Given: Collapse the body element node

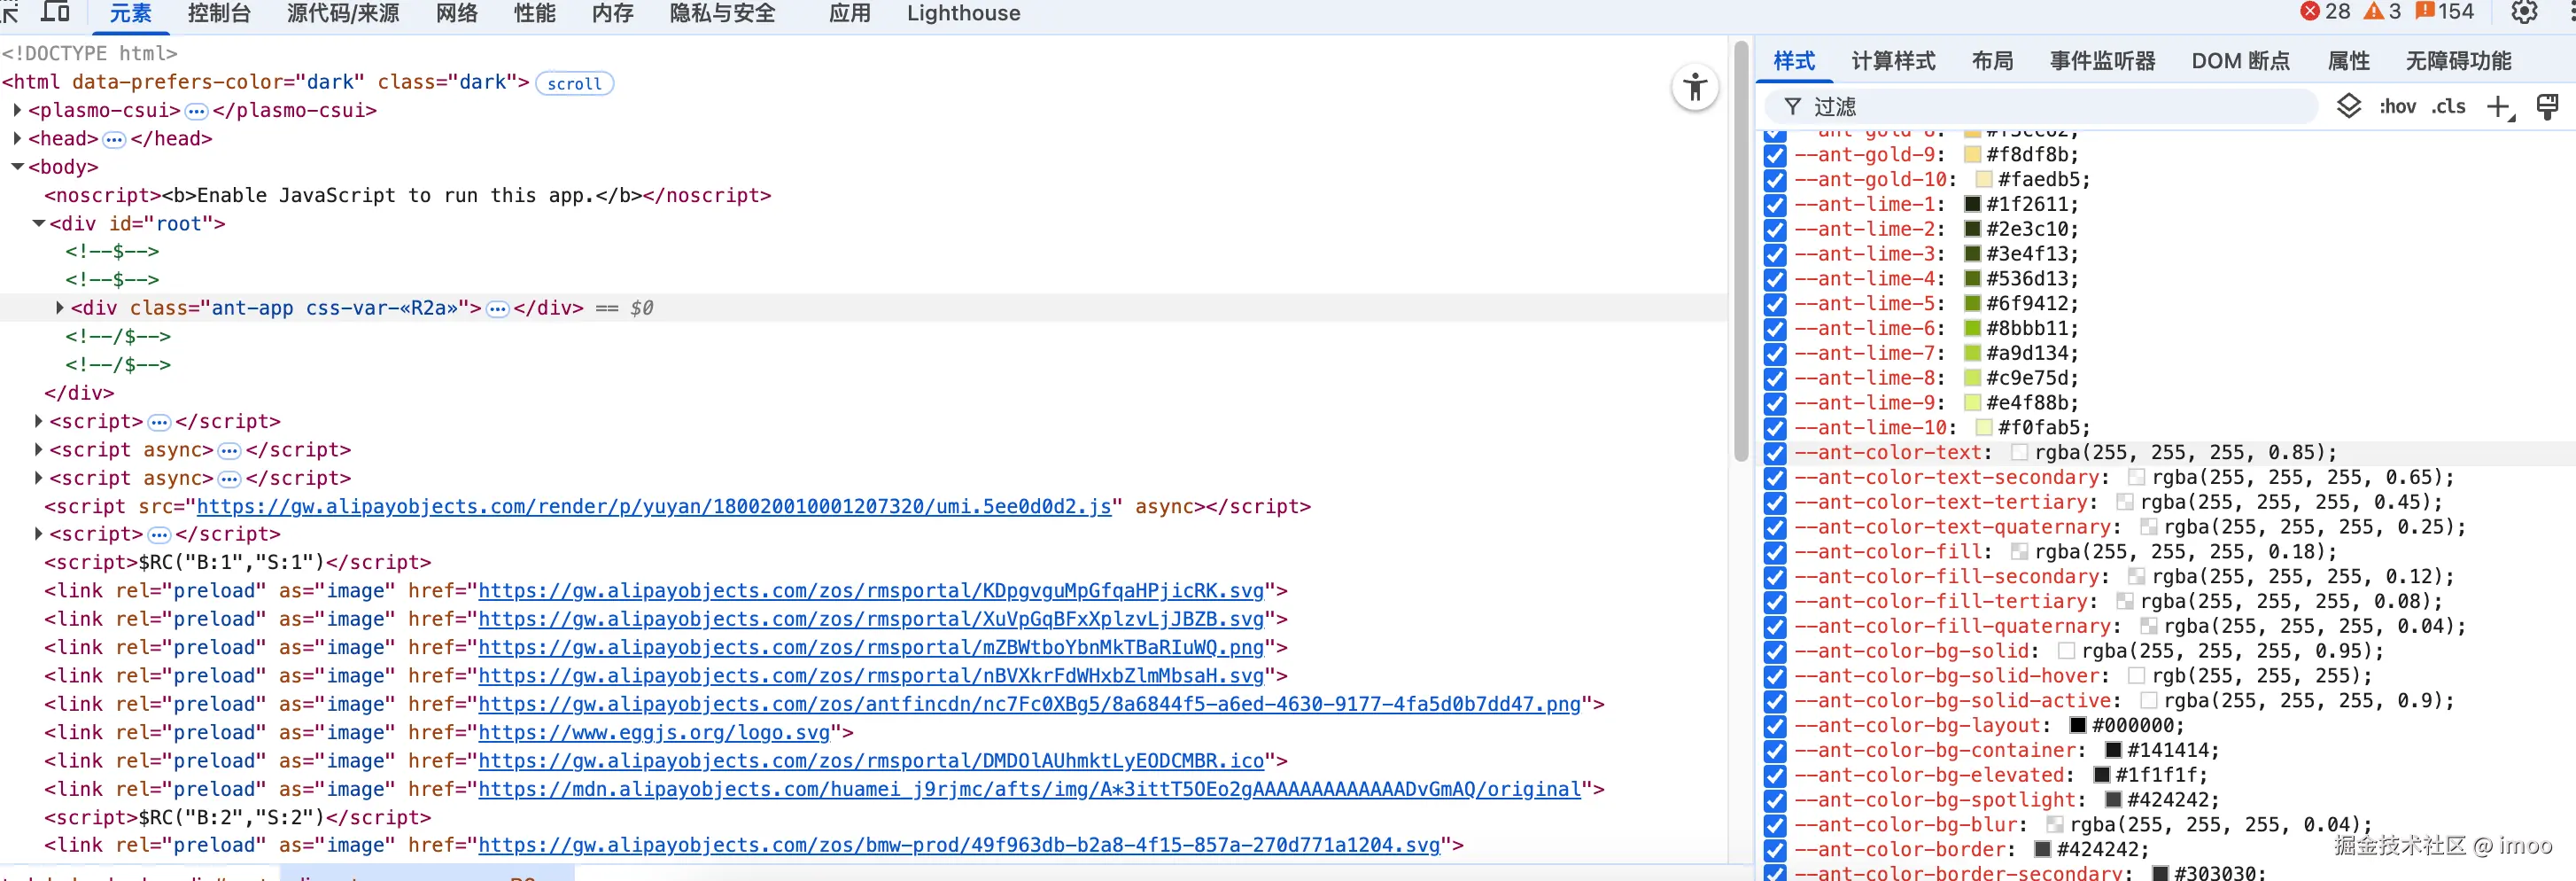Looking at the screenshot, I should 17,167.
